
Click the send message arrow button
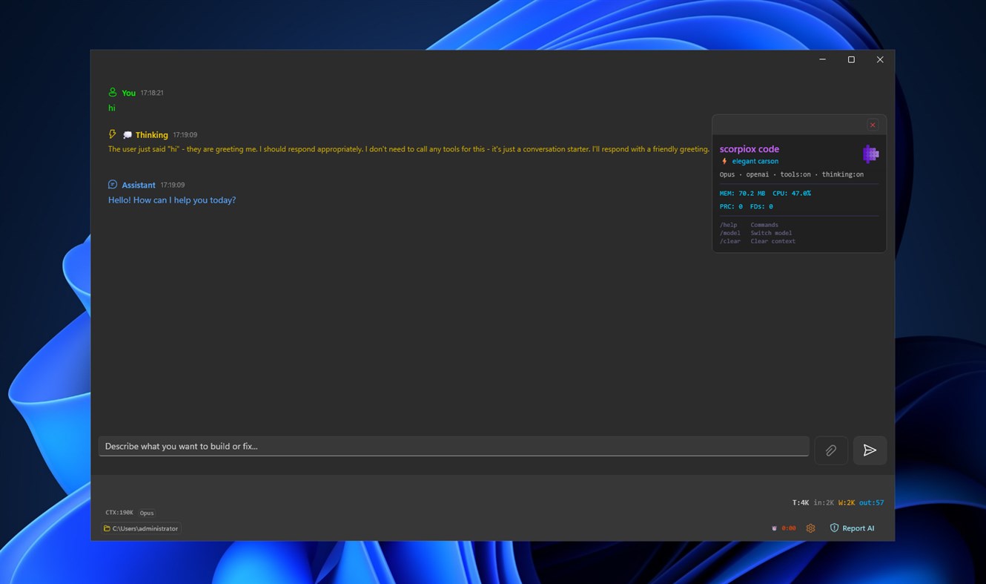click(870, 450)
